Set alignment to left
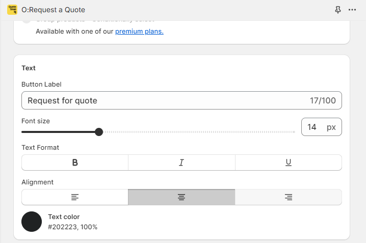 75,197
